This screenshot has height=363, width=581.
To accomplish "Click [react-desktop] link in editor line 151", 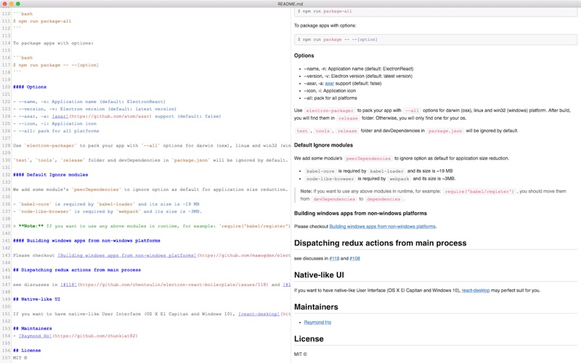I will click(x=259, y=314).
